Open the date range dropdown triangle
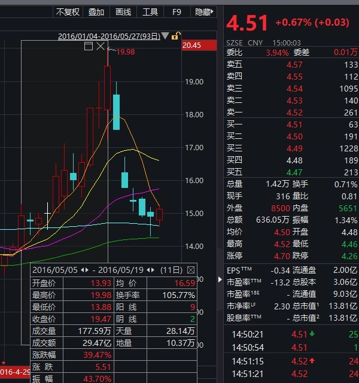 (x=165, y=36)
